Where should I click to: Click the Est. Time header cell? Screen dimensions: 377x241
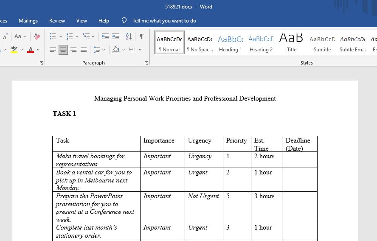click(x=266, y=144)
